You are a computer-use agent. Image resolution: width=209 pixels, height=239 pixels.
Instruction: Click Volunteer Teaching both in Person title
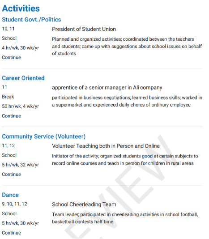[x=106, y=146]
